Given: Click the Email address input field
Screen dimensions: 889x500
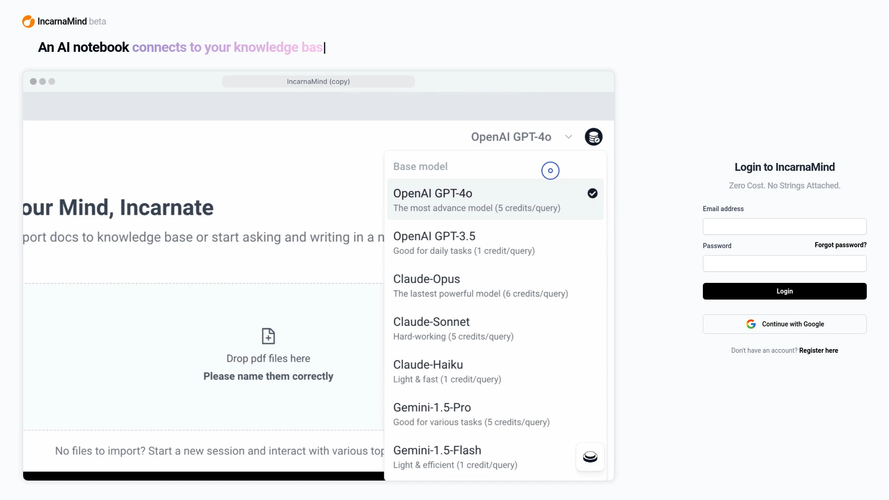Looking at the screenshot, I should [785, 226].
